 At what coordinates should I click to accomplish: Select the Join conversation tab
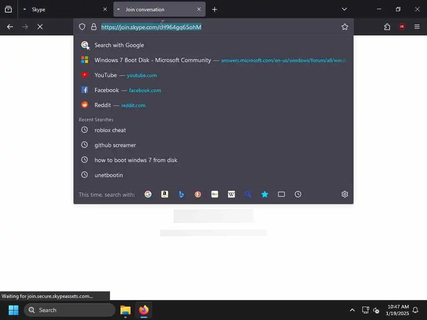pyautogui.click(x=159, y=9)
